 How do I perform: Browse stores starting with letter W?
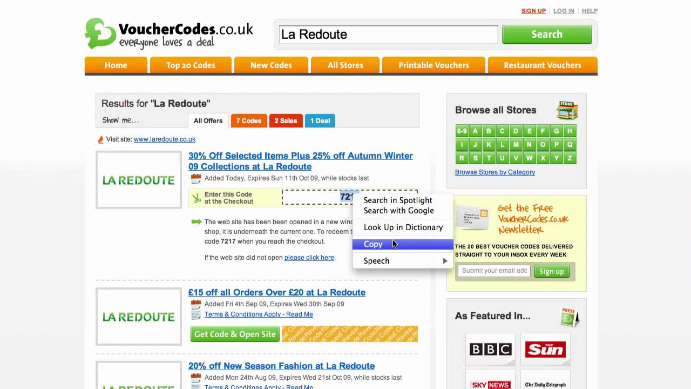[530, 158]
